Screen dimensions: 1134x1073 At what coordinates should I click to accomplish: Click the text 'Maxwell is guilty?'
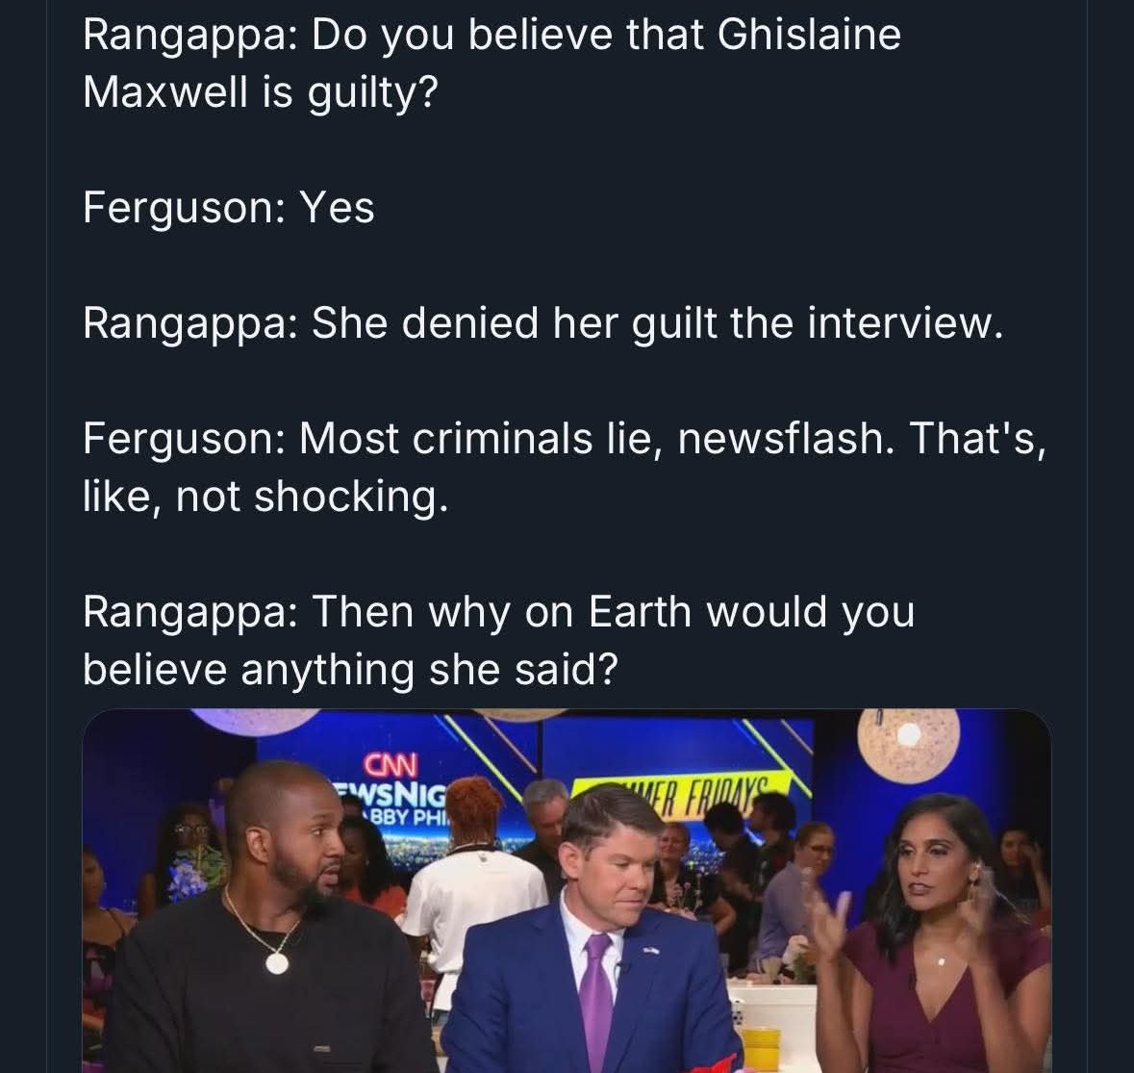[x=261, y=92]
